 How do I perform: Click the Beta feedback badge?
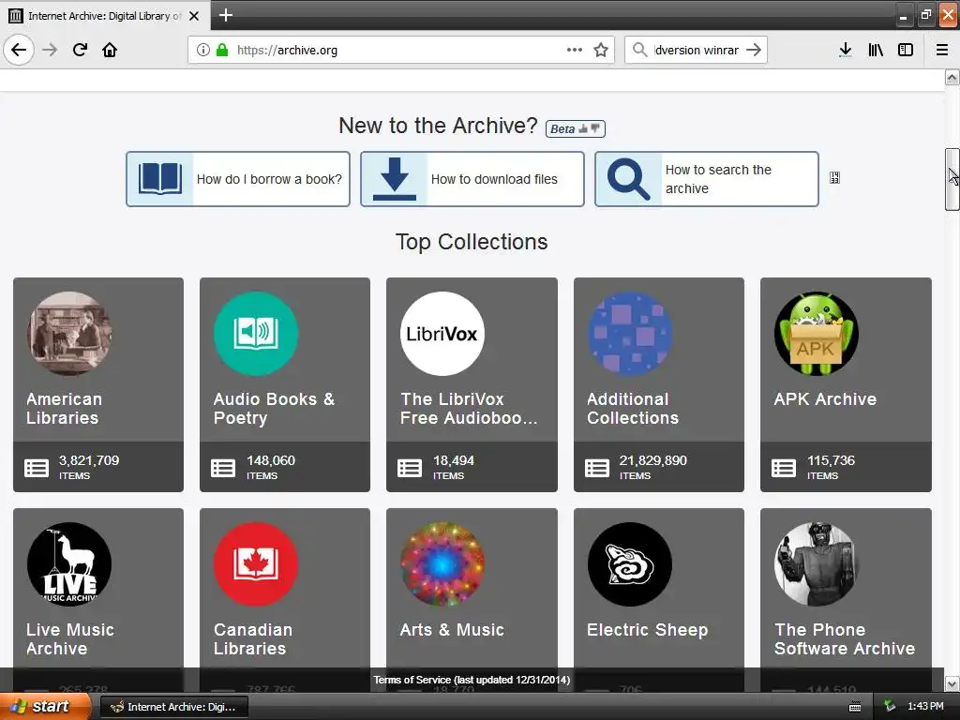click(x=575, y=128)
